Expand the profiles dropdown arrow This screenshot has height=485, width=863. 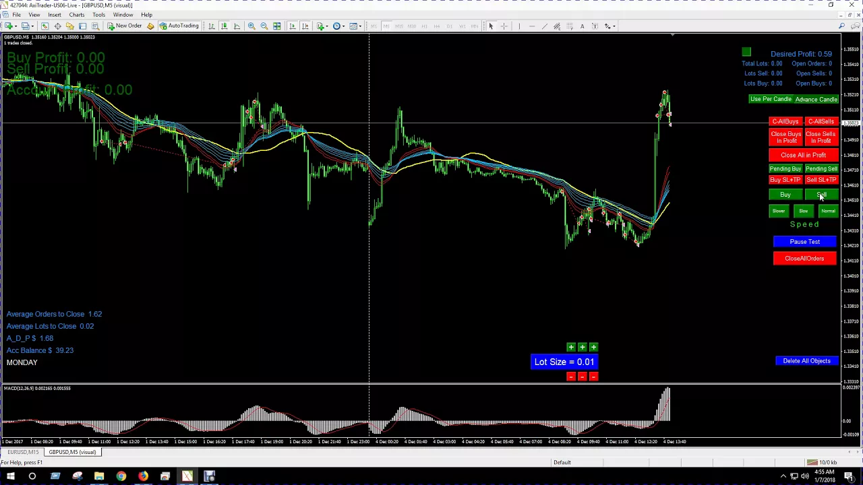32,26
